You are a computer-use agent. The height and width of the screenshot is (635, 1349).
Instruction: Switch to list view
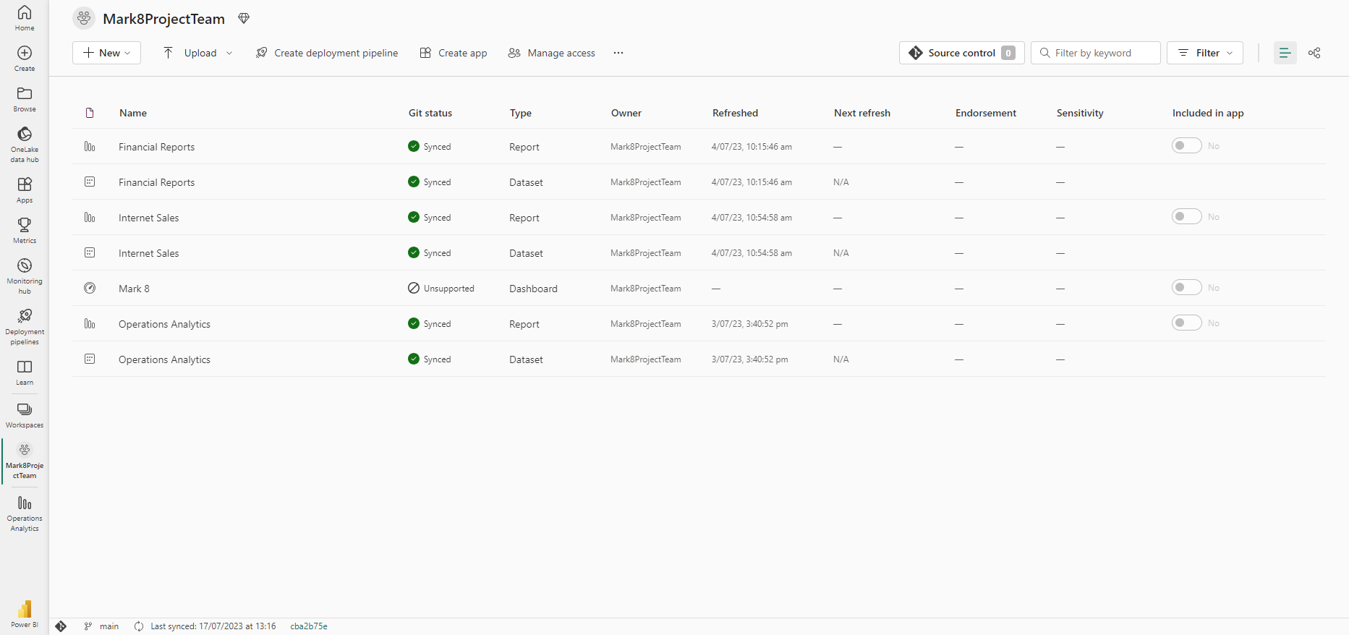[1285, 53]
